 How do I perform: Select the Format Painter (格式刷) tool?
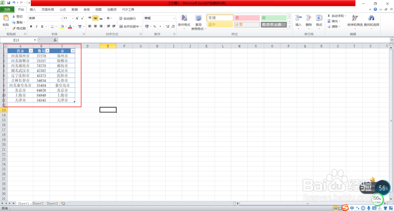pyautogui.click(x=19, y=28)
